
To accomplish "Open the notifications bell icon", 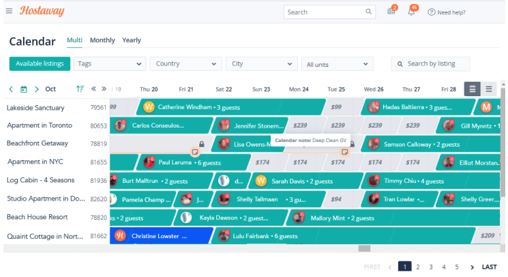I will pos(411,12).
